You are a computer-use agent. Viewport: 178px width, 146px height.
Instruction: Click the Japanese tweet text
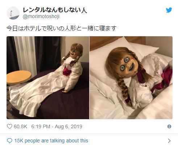(x=61, y=28)
